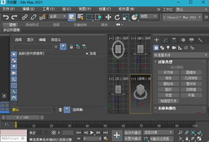The width and height of the screenshot is (209, 142).
Task: Enable the 自动栅格 checkbox
Action: pyautogui.click(x=168, y=67)
